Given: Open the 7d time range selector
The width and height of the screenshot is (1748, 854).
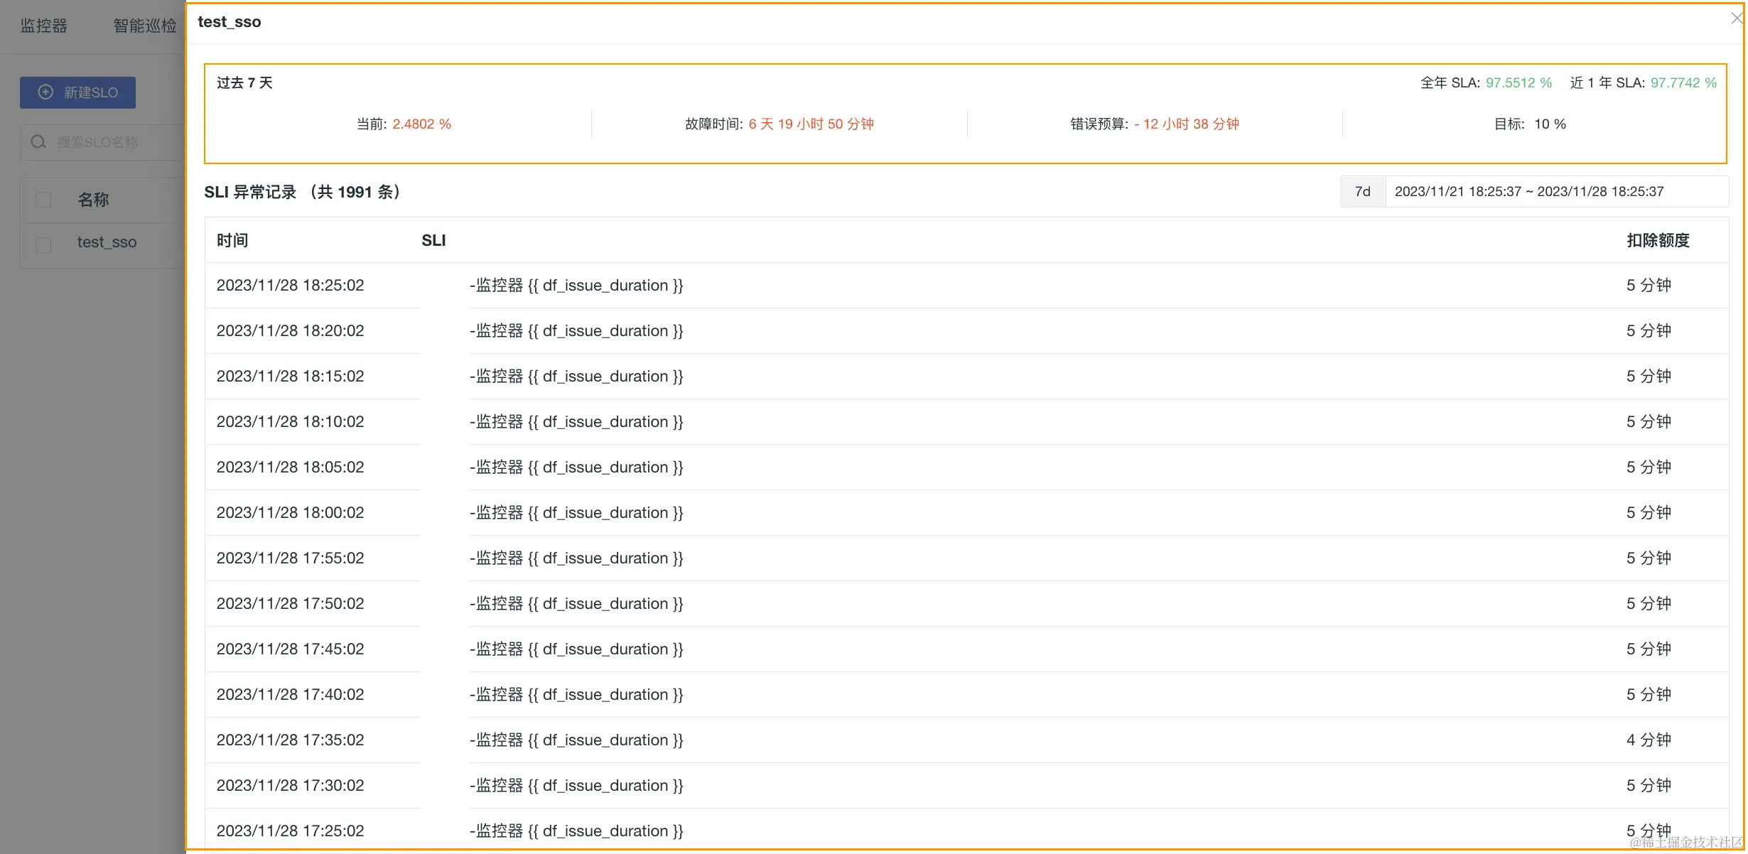Looking at the screenshot, I should point(1362,192).
